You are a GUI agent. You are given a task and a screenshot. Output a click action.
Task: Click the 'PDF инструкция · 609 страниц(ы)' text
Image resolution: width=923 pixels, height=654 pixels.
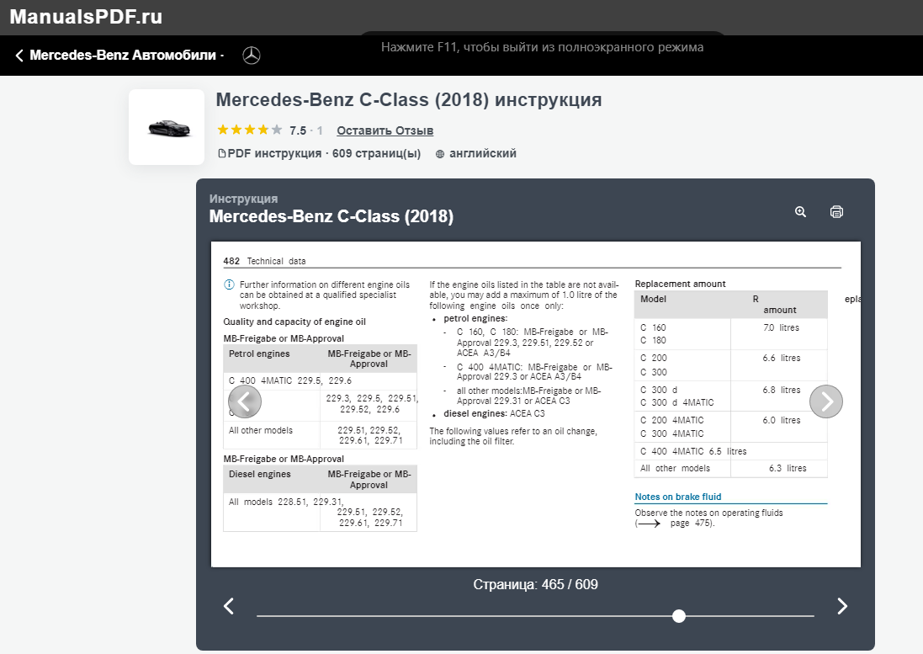pyautogui.click(x=324, y=154)
